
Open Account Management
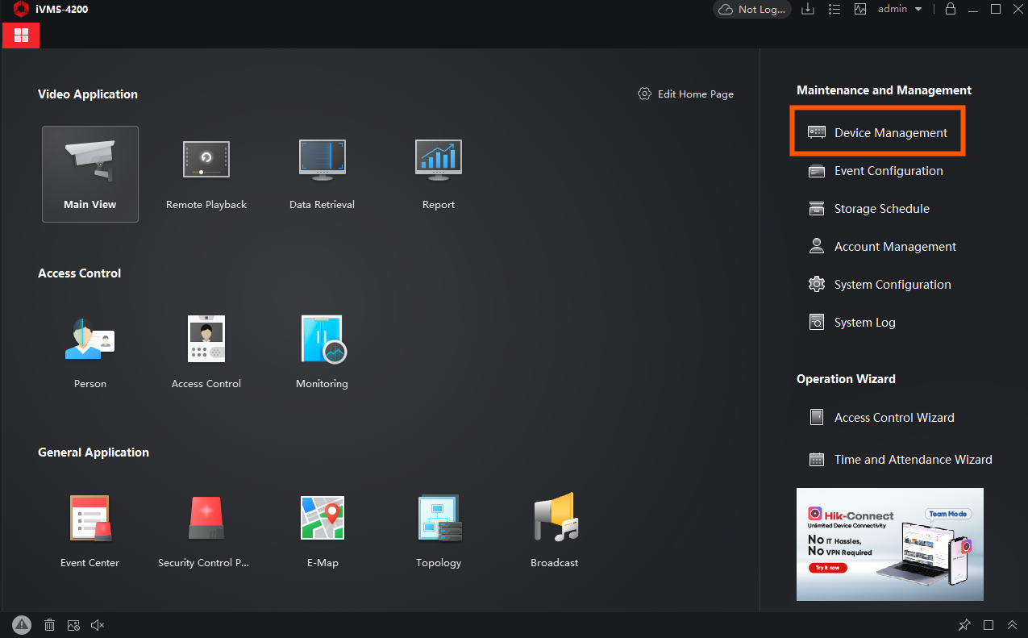(883, 247)
